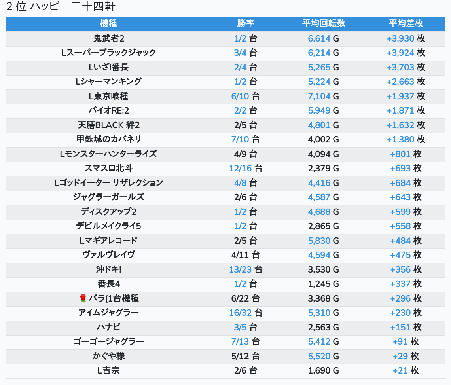Select the 5/12 台 win rate cell
The height and width of the screenshot is (385, 451).
point(245,356)
